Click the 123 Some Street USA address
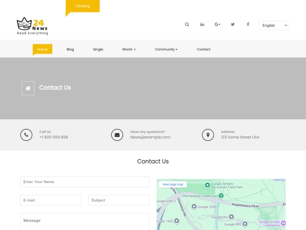The image size is (306, 230). click(240, 137)
